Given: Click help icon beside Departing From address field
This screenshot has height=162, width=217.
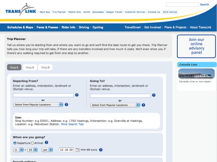Looking at the screenshot, I should click(77, 95).
